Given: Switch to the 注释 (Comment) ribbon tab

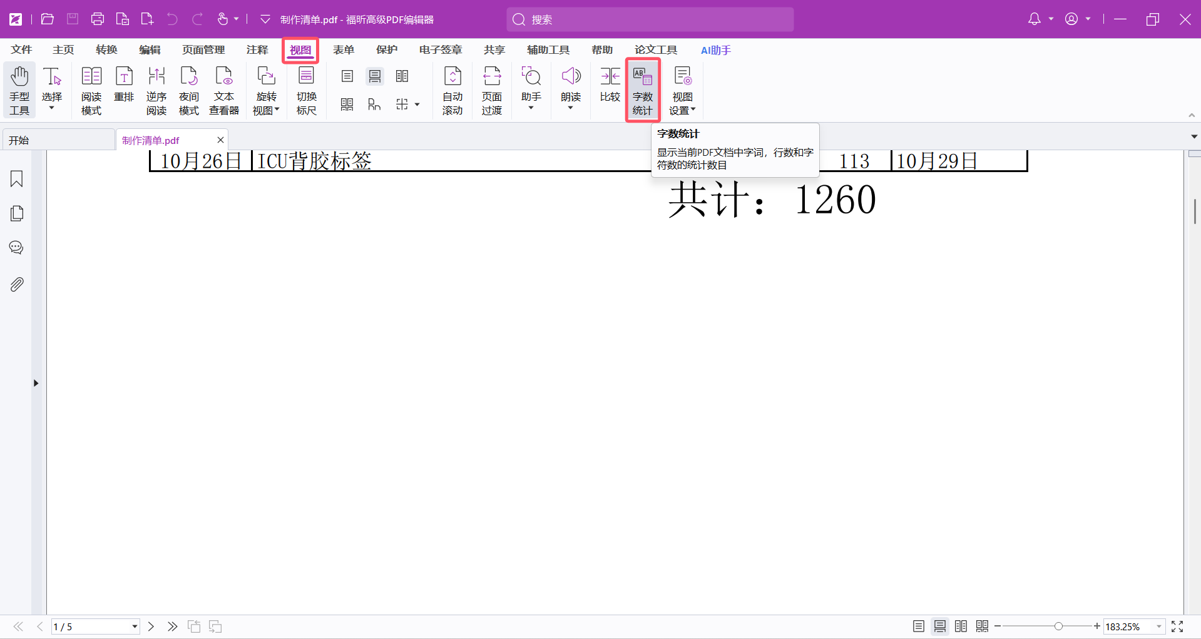Looking at the screenshot, I should pos(257,50).
